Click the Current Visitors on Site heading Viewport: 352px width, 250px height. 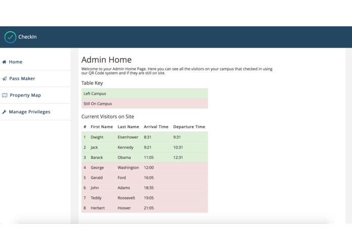(107, 116)
